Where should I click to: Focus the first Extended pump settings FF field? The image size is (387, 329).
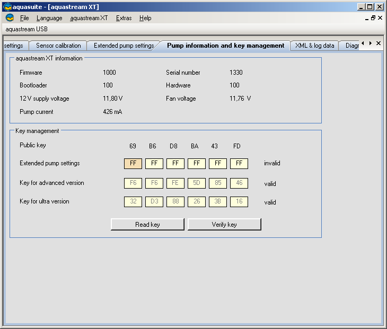[x=133, y=163]
